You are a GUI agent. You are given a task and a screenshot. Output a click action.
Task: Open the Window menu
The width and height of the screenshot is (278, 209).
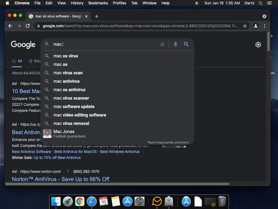pos(150,3)
